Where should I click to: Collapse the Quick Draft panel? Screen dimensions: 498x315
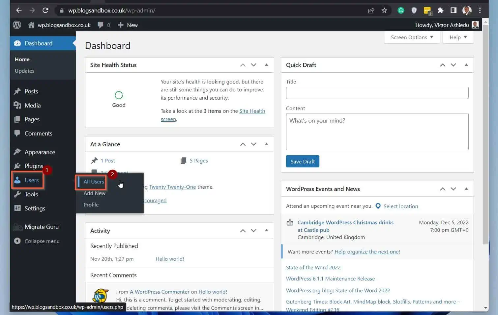(x=466, y=65)
